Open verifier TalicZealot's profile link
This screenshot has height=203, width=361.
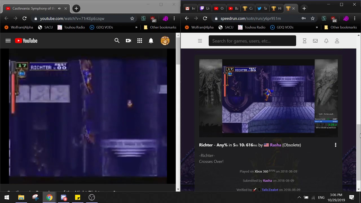pyautogui.click(x=270, y=190)
